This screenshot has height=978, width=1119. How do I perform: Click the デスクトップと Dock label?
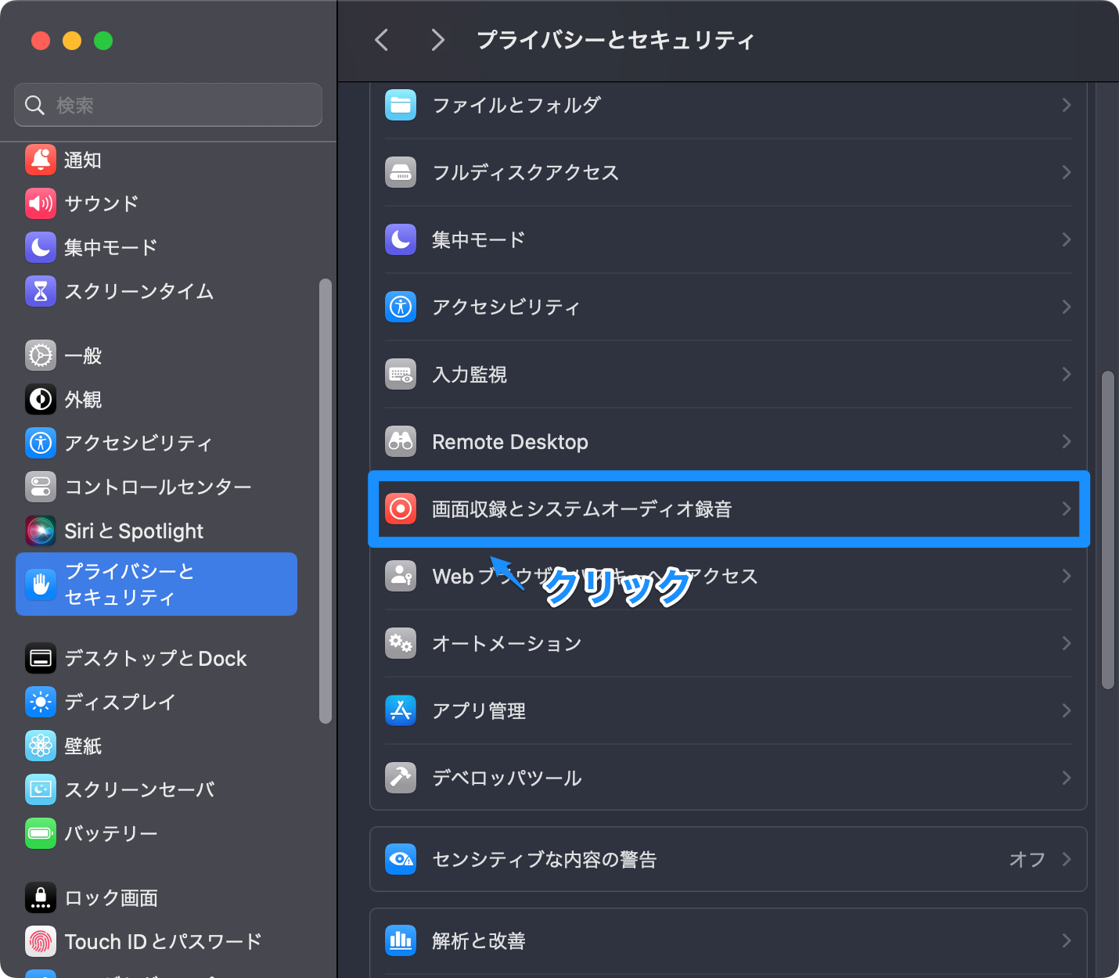click(x=156, y=659)
